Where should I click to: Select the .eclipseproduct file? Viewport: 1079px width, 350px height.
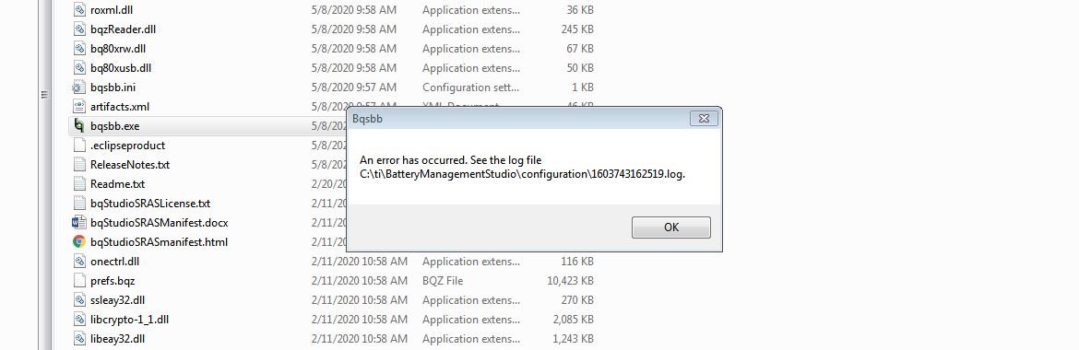click(x=127, y=146)
